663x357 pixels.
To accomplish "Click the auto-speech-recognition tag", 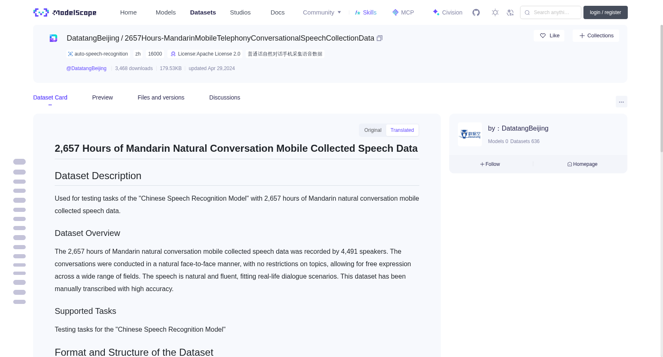I will [98, 54].
